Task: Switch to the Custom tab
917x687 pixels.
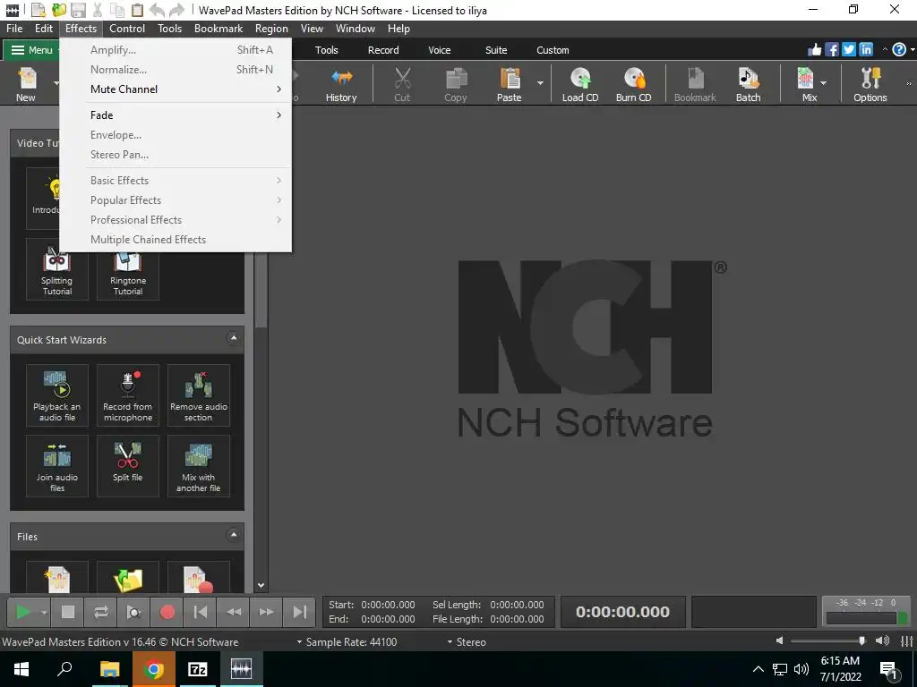Action: (x=553, y=50)
